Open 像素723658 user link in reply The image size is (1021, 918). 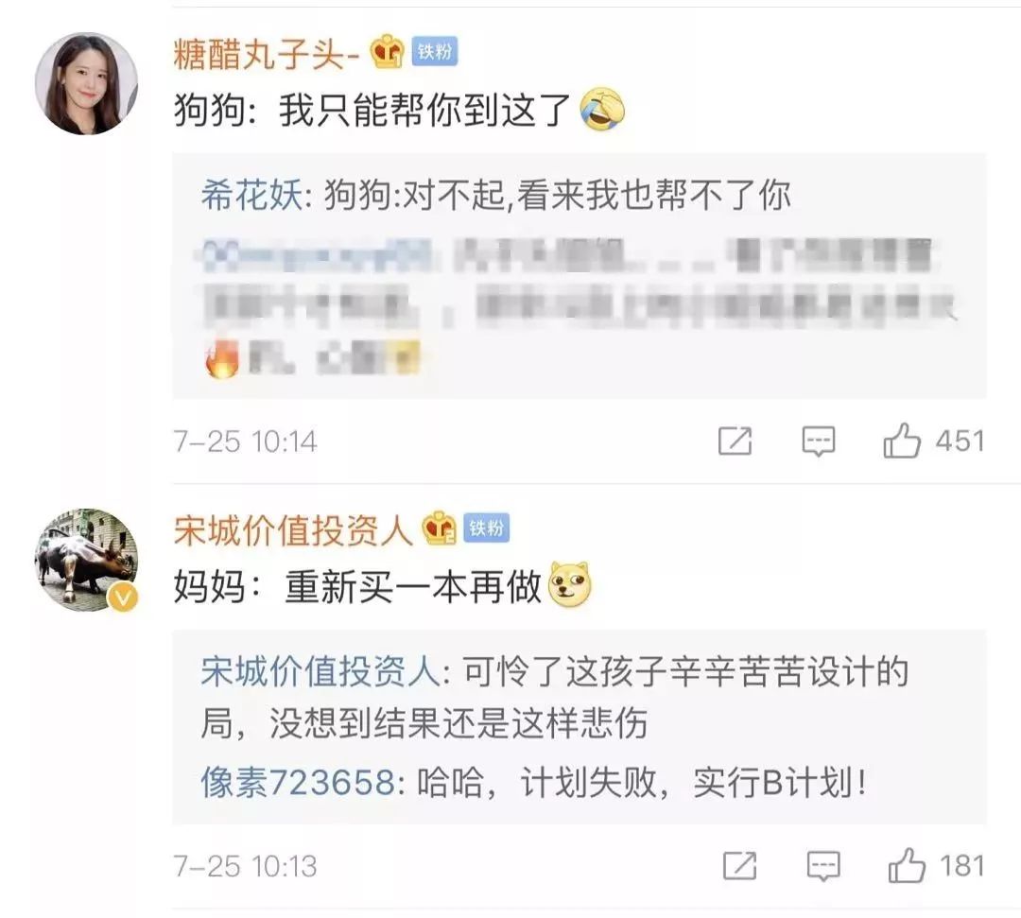(x=298, y=782)
